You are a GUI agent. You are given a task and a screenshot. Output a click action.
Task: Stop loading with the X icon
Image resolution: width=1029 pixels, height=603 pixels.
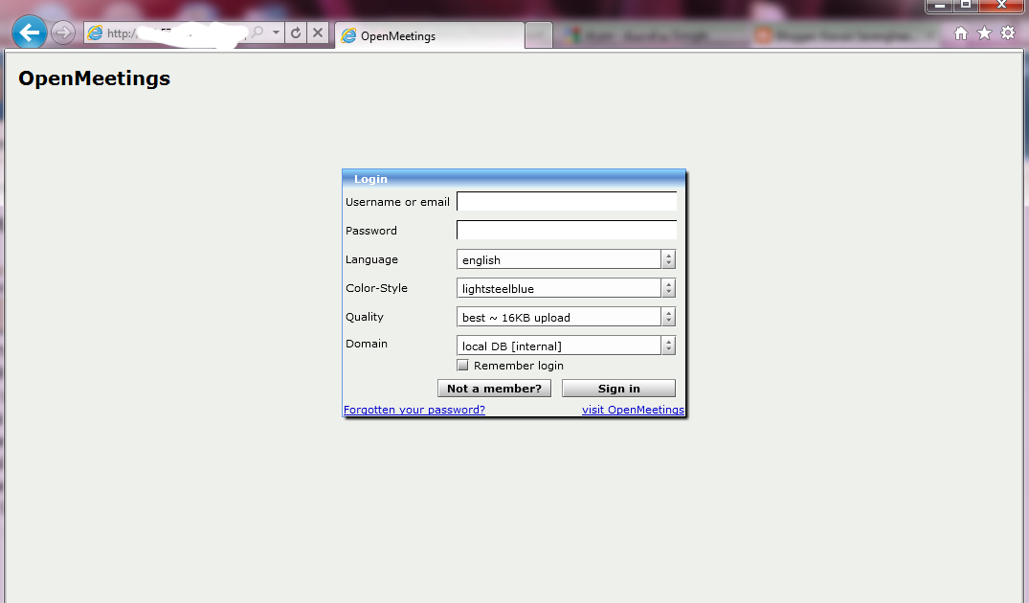click(318, 33)
